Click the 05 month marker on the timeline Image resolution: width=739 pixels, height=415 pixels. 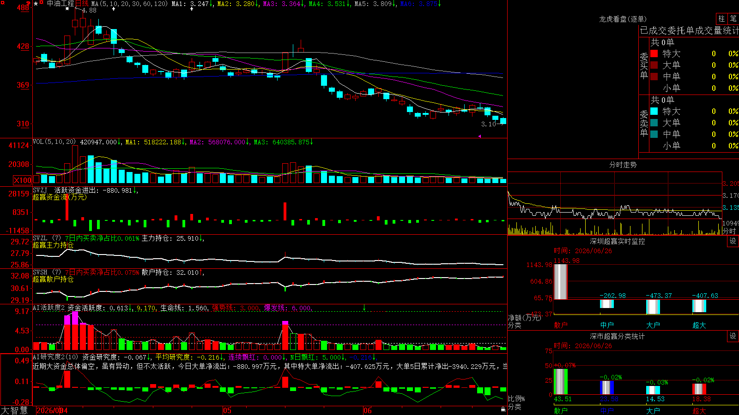227,410
